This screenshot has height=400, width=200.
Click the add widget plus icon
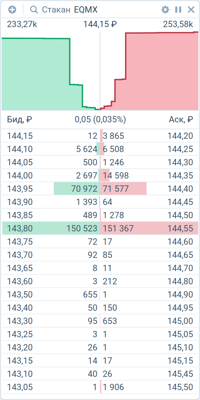point(12,10)
